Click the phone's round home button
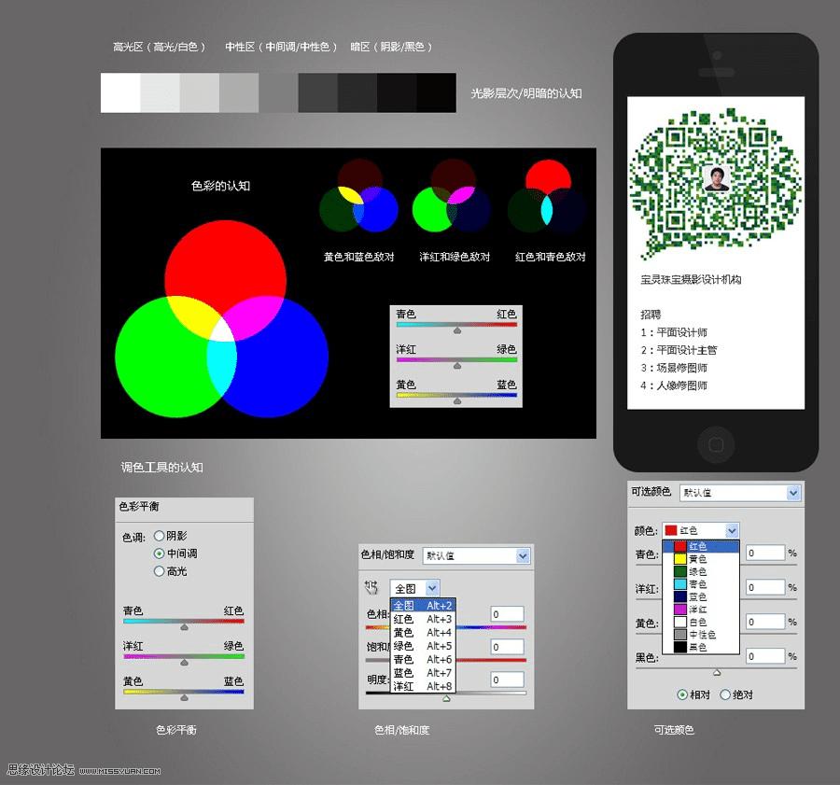Image resolution: width=840 pixels, height=785 pixels. [716, 443]
